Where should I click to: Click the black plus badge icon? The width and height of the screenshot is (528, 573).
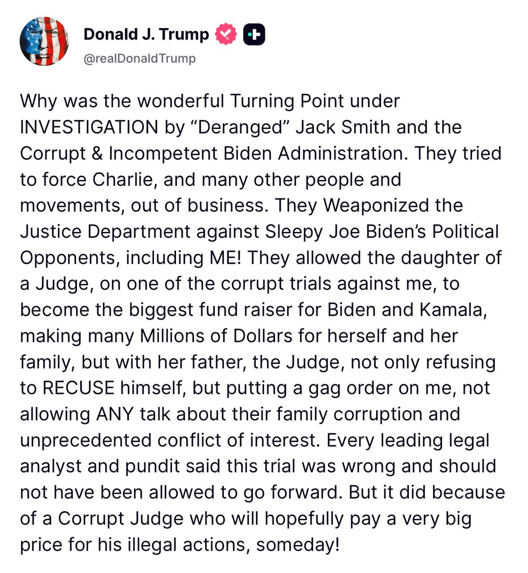pyautogui.click(x=254, y=34)
